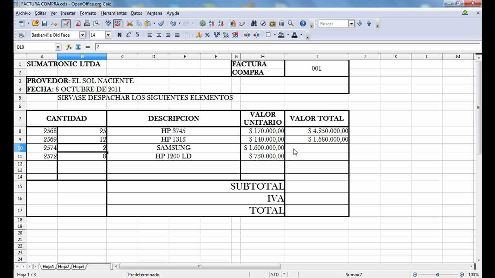Open the Herramientas menu
495x278 pixels.
114,13
